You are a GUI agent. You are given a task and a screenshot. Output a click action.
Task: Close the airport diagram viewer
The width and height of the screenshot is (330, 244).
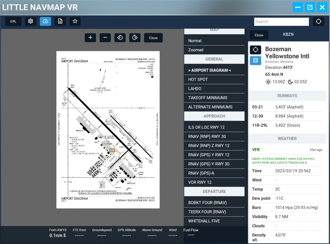point(153,37)
